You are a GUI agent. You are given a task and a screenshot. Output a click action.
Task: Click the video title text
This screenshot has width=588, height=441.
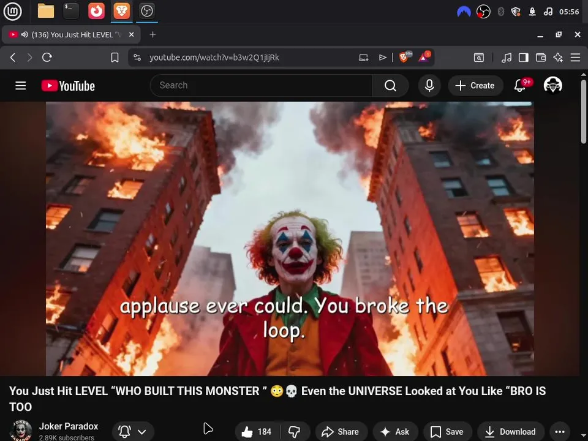click(x=277, y=399)
